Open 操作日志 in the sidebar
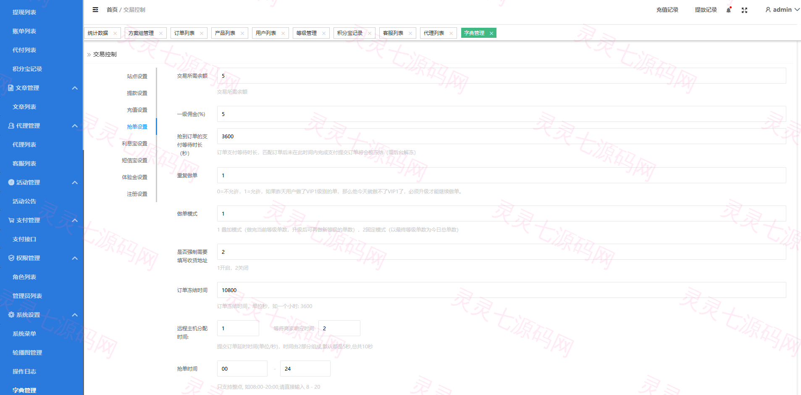Image resolution: width=801 pixels, height=395 pixels. 24,371
